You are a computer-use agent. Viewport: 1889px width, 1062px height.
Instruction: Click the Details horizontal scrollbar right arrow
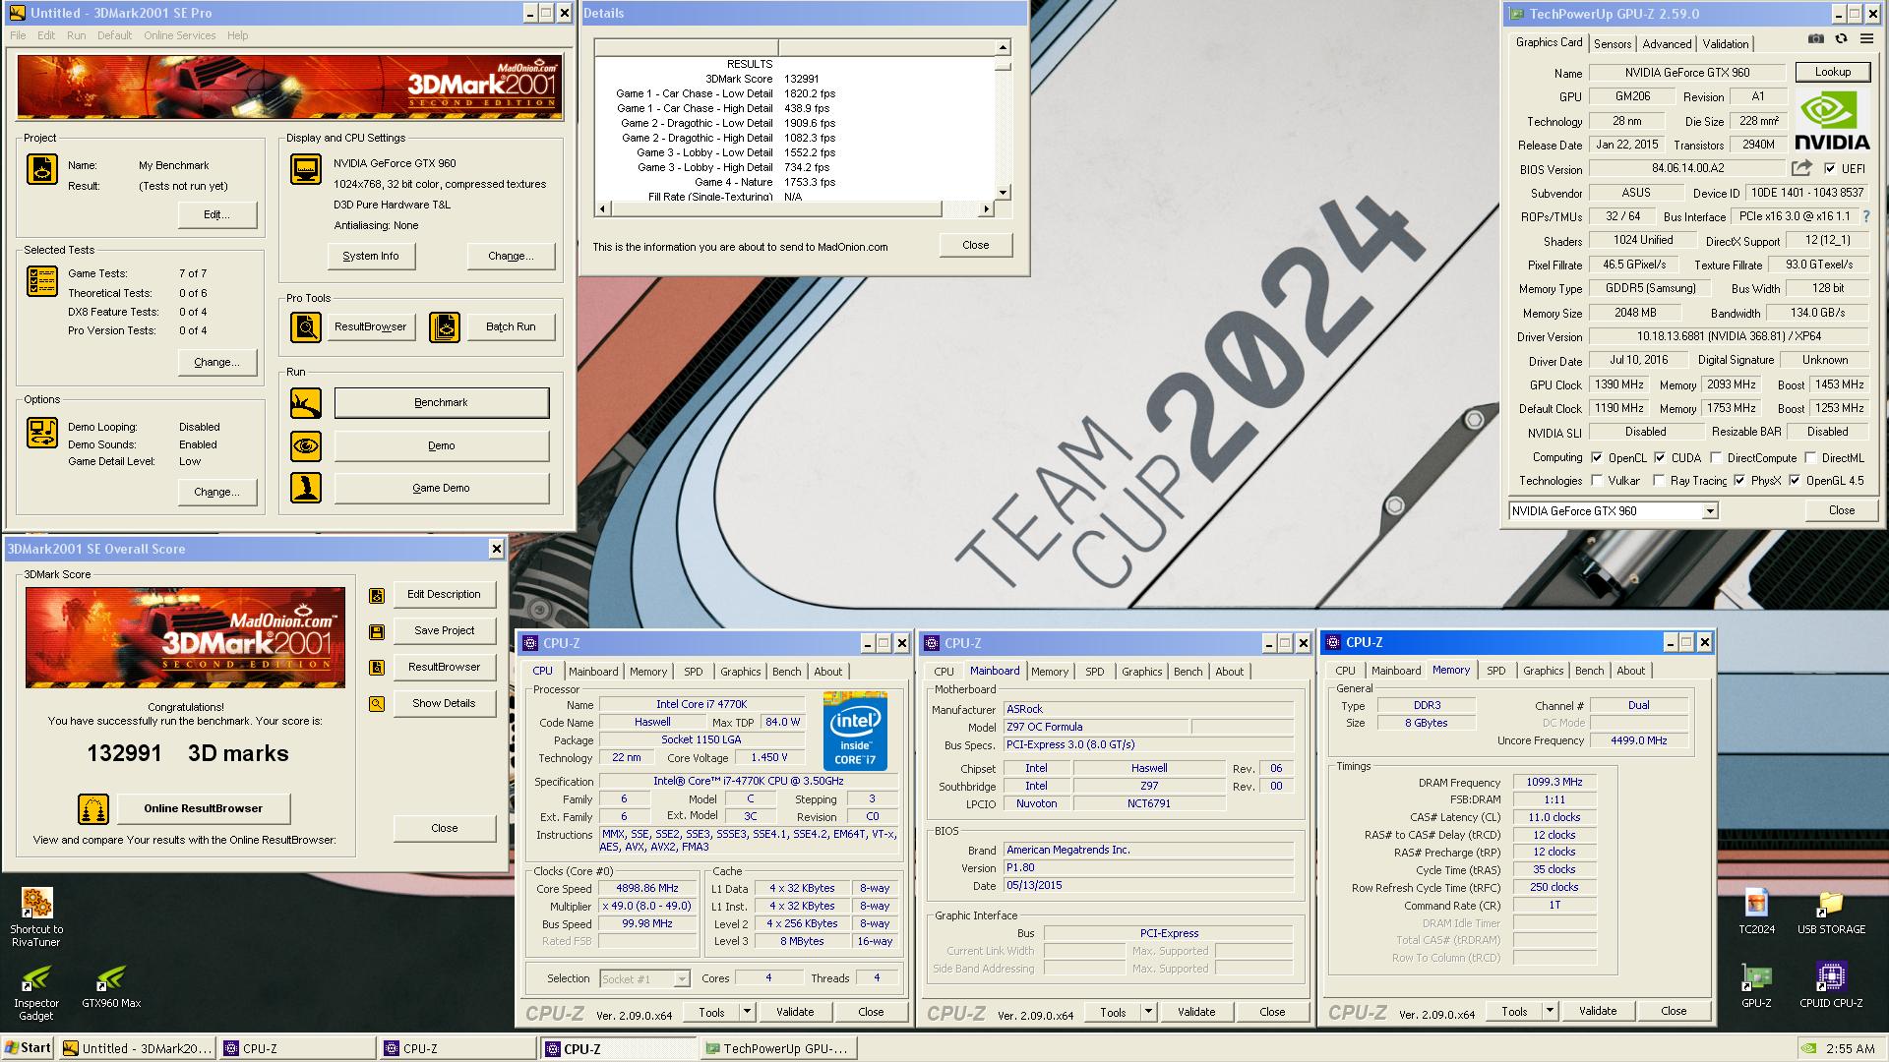986,208
